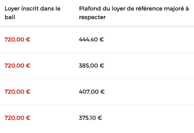Click the euro symbol after 385,00
The width and height of the screenshot is (194, 133).
(x=102, y=66)
